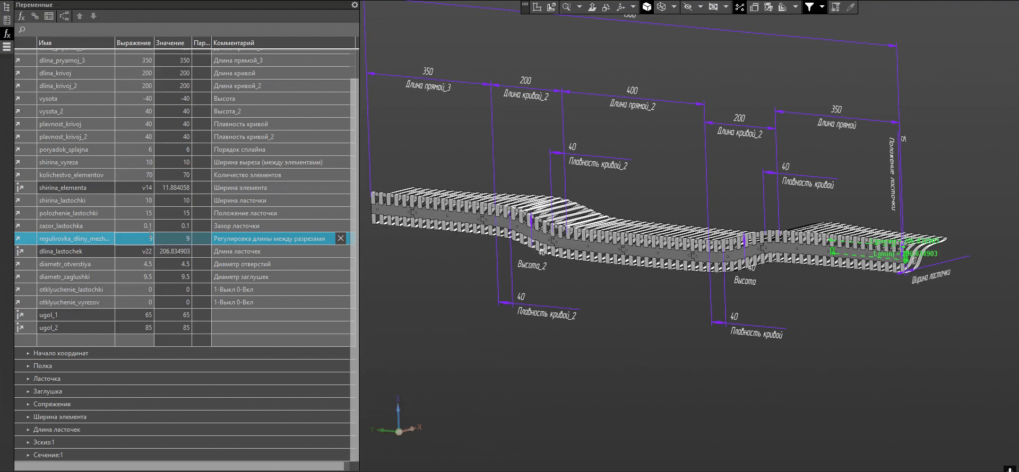This screenshot has height=472, width=1019.
Task: Toggle the hide objects crossed-eye icon
Action: point(688,7)
